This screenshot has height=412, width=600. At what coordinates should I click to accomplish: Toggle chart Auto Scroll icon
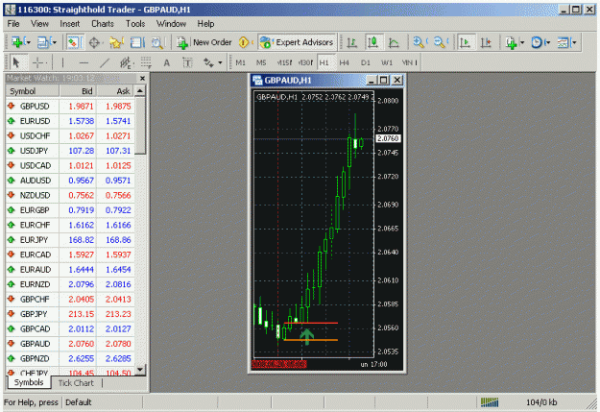466,42
